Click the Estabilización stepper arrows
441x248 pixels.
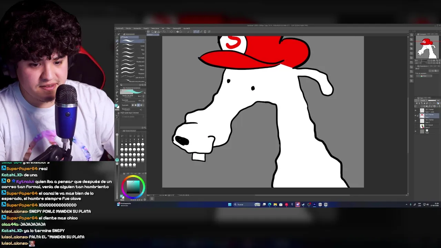pos(142,110)
